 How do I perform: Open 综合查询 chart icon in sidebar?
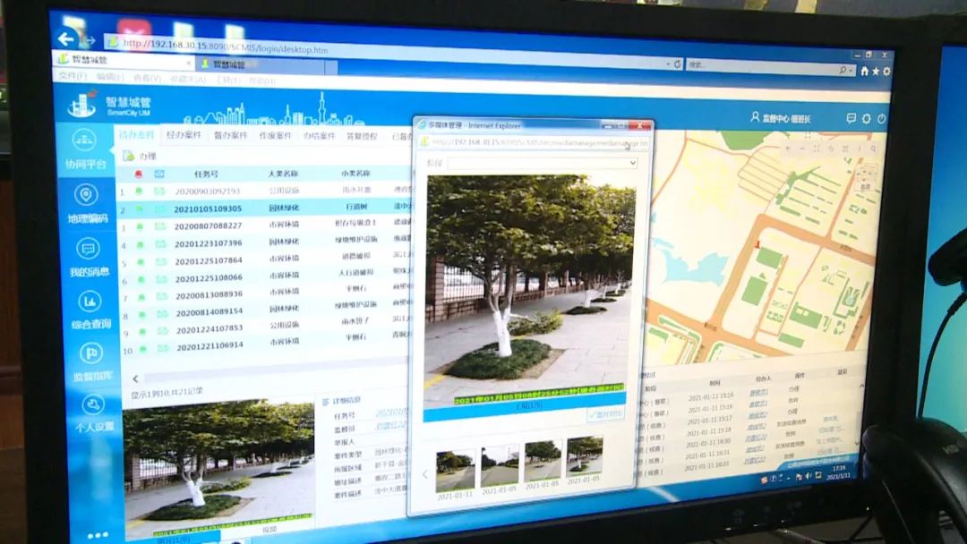(x=90, y=302)
